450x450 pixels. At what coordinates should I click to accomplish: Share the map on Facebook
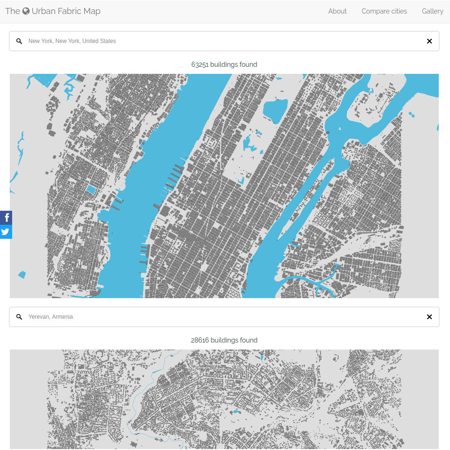[6, 217]
